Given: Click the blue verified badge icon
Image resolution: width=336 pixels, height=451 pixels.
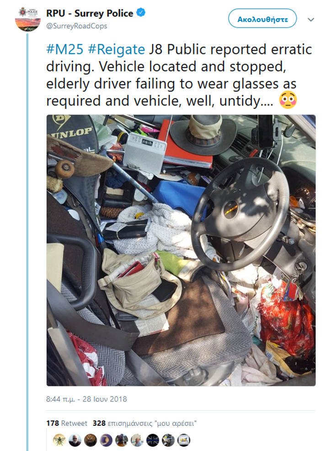Looking at the screenshot, I should pos(141,13).
